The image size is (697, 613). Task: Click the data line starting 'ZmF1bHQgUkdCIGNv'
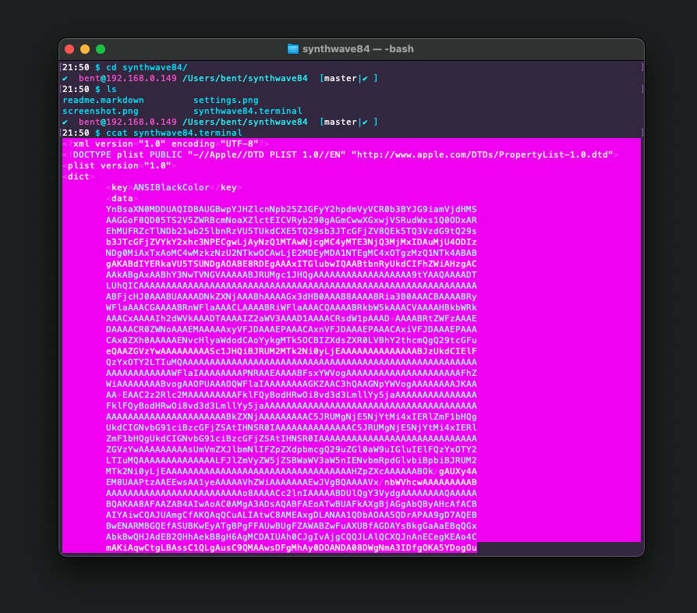[x=291, y=438]
